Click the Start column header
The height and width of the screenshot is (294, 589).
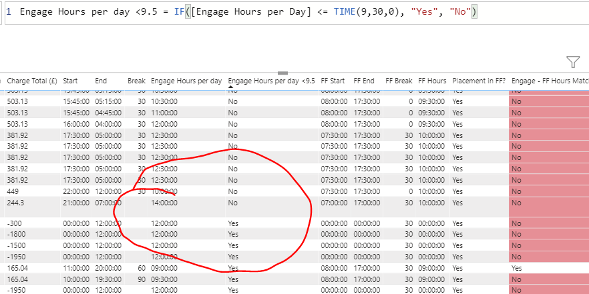pos(70,81)
